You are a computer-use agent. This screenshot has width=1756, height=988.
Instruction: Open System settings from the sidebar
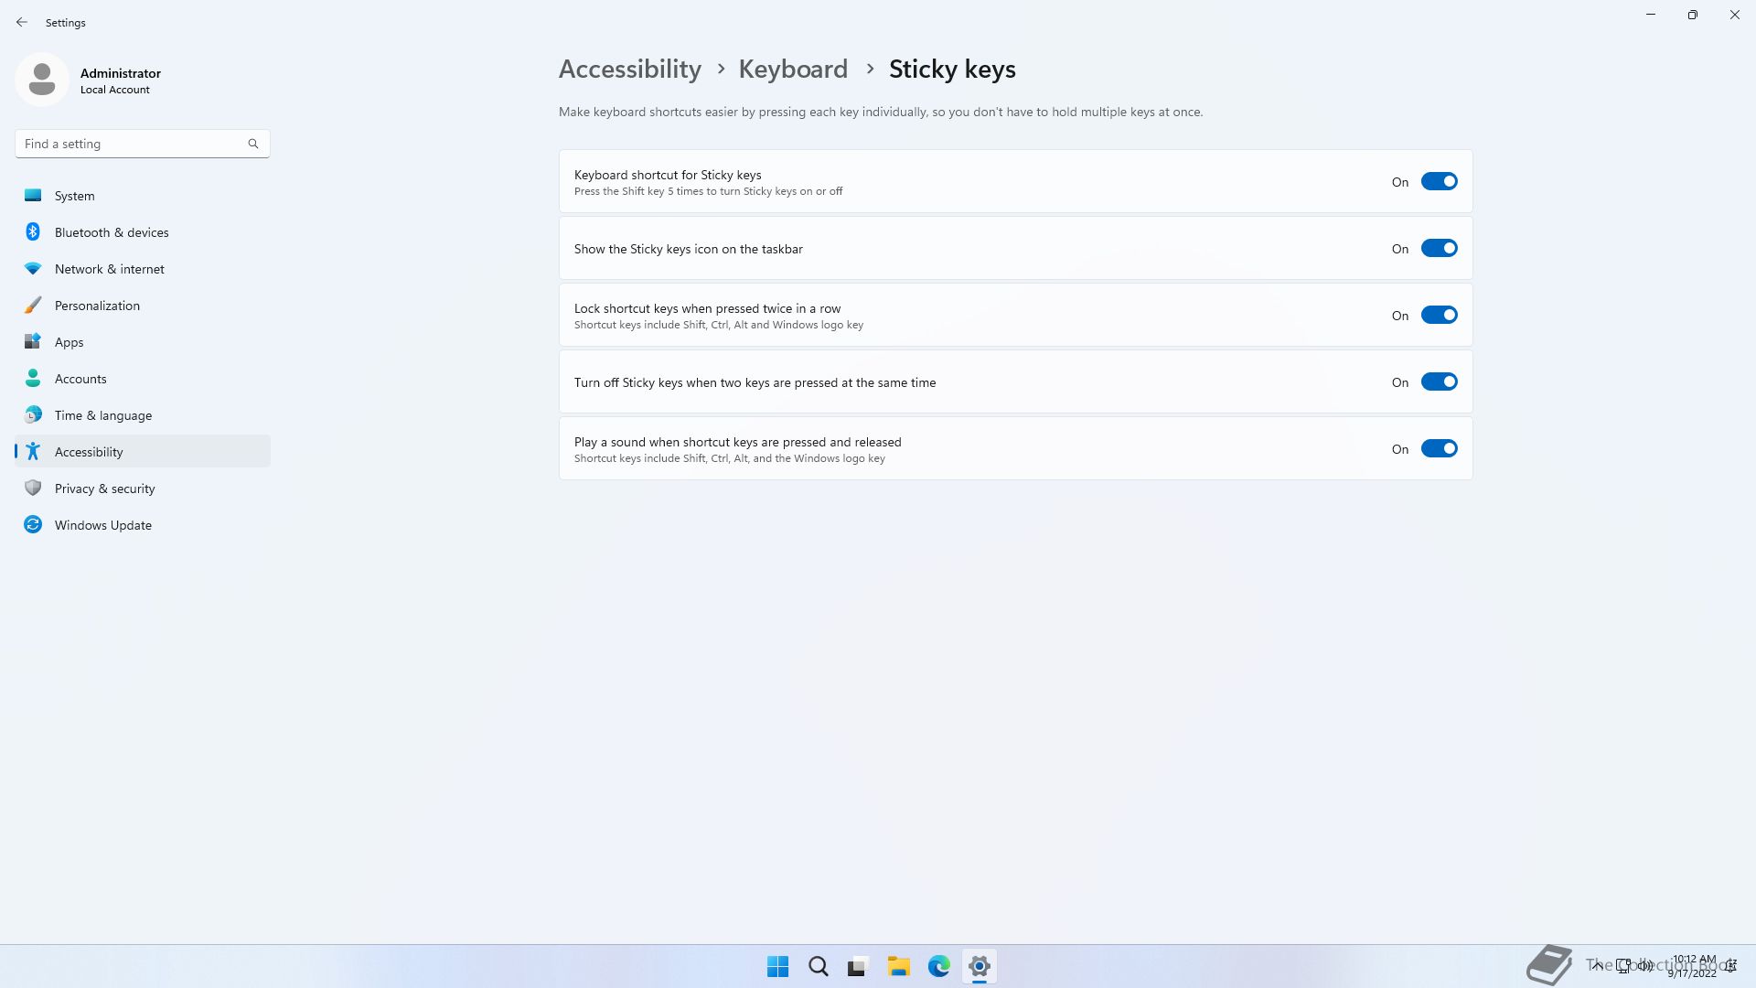click(x=74, y=196)
